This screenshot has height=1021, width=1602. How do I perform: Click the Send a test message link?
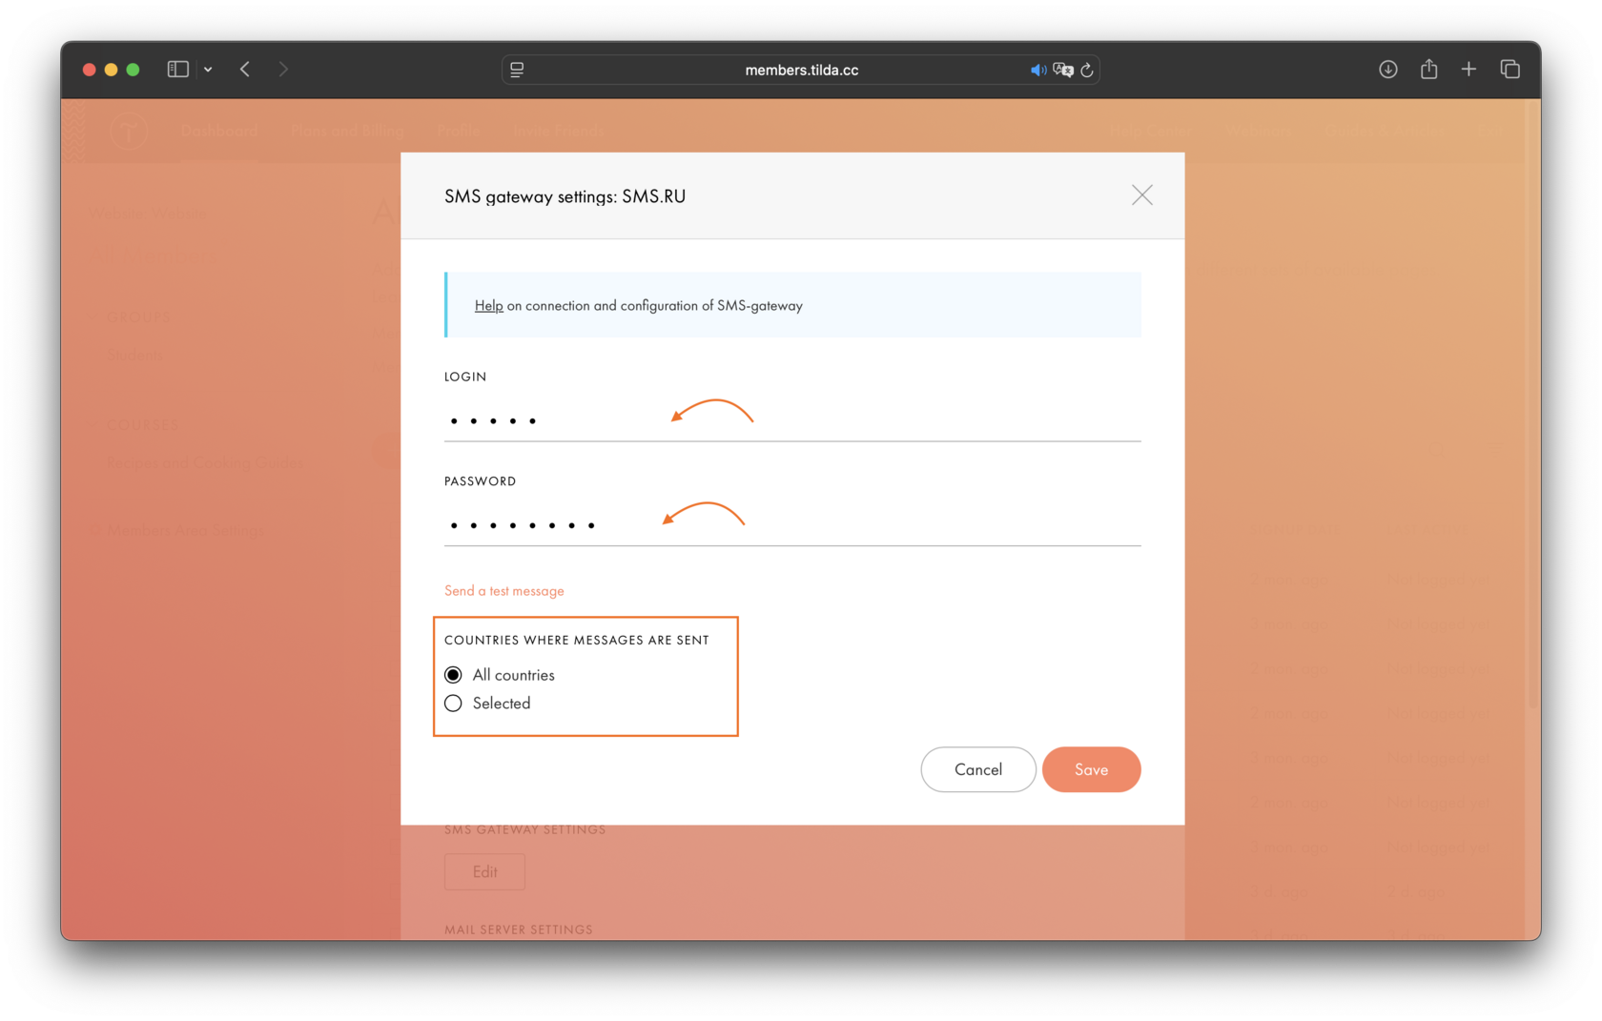[503, 591]
